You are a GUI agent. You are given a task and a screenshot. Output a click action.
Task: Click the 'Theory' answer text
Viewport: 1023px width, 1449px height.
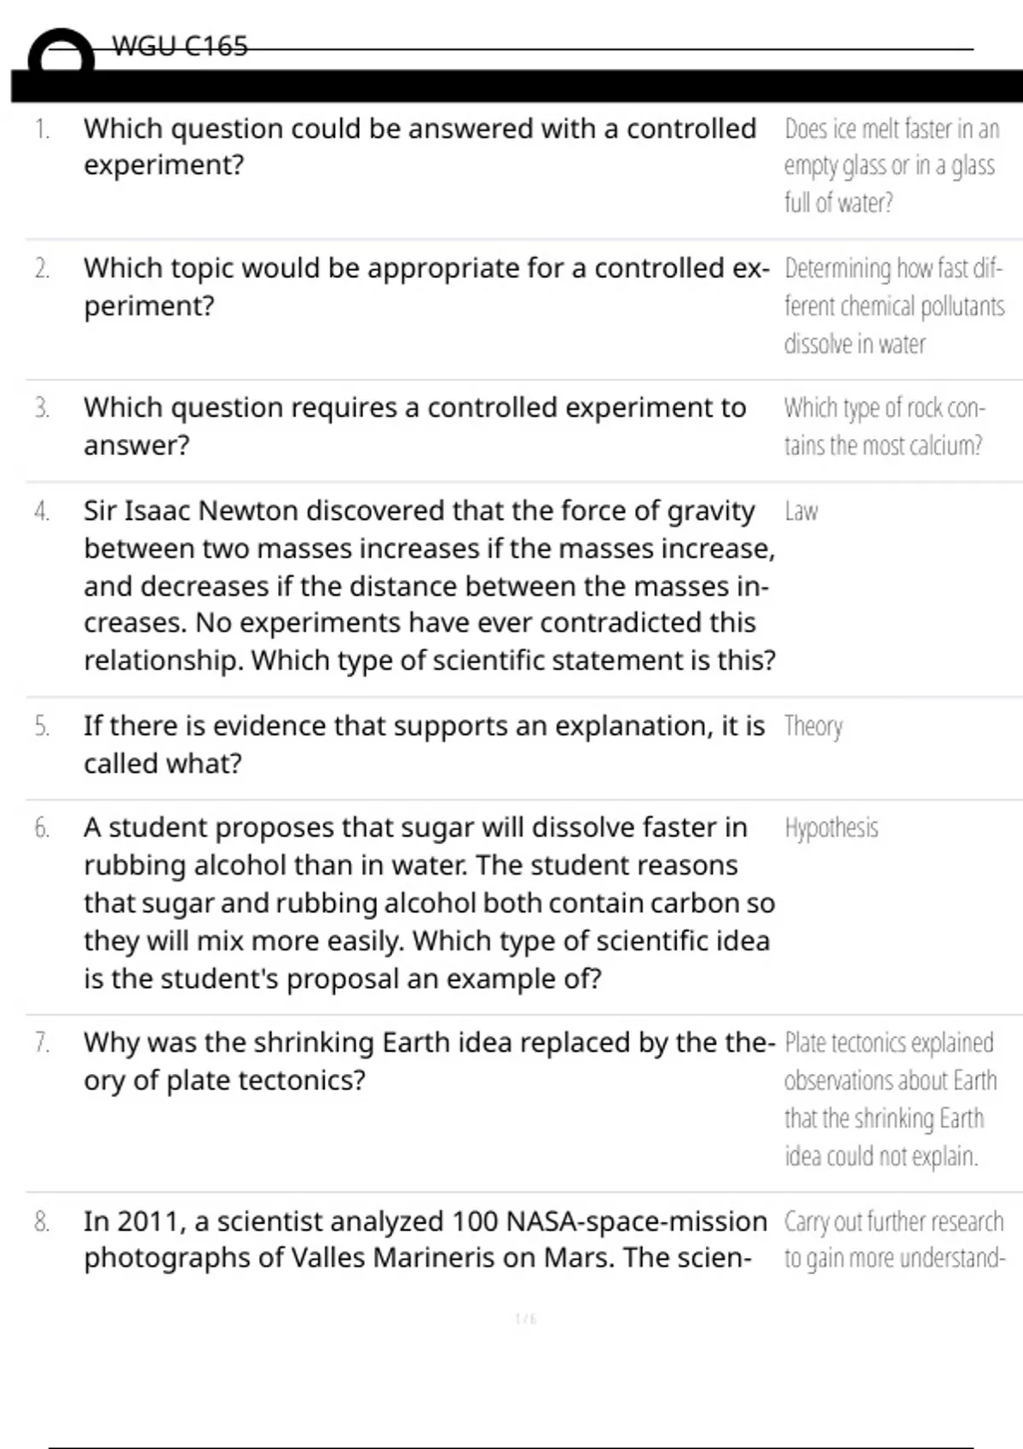(813, 727)
